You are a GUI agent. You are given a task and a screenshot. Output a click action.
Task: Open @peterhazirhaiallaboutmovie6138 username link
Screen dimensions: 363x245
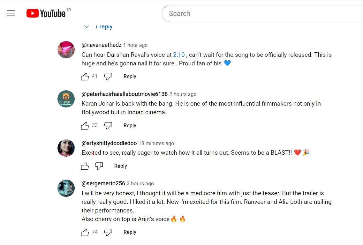coord(125,94)
